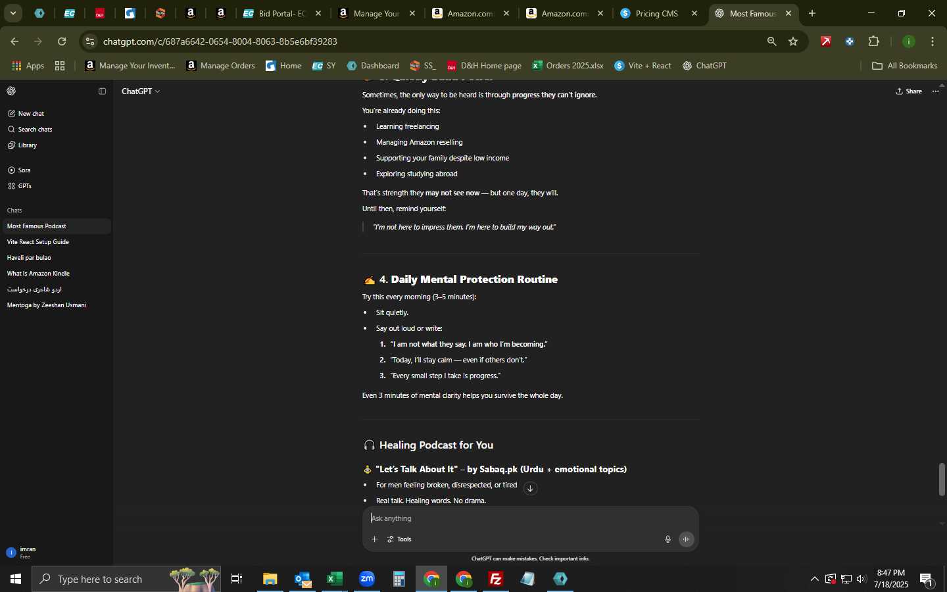Open the Vite + React bookmark

643,66
